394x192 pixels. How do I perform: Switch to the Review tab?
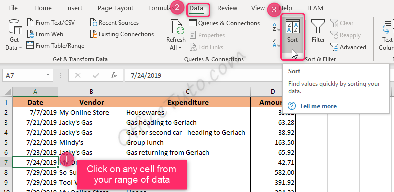(227, 8)
